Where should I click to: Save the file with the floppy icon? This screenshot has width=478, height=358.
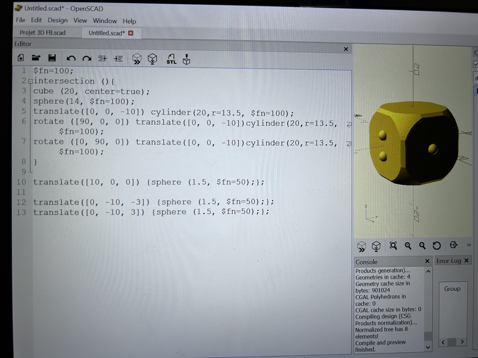click(52, 58)
